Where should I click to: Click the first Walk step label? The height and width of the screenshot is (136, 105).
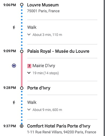pyautogui.click(x=32, y=27)
